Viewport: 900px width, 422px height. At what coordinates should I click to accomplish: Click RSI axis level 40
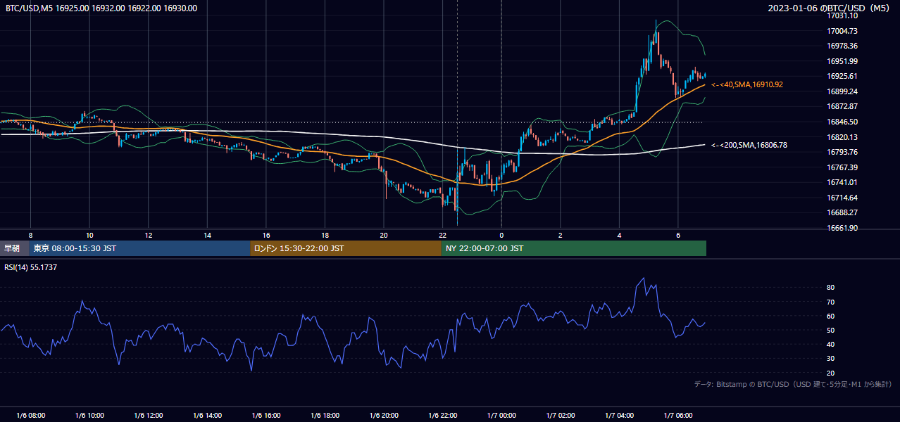tap(831, 345)
